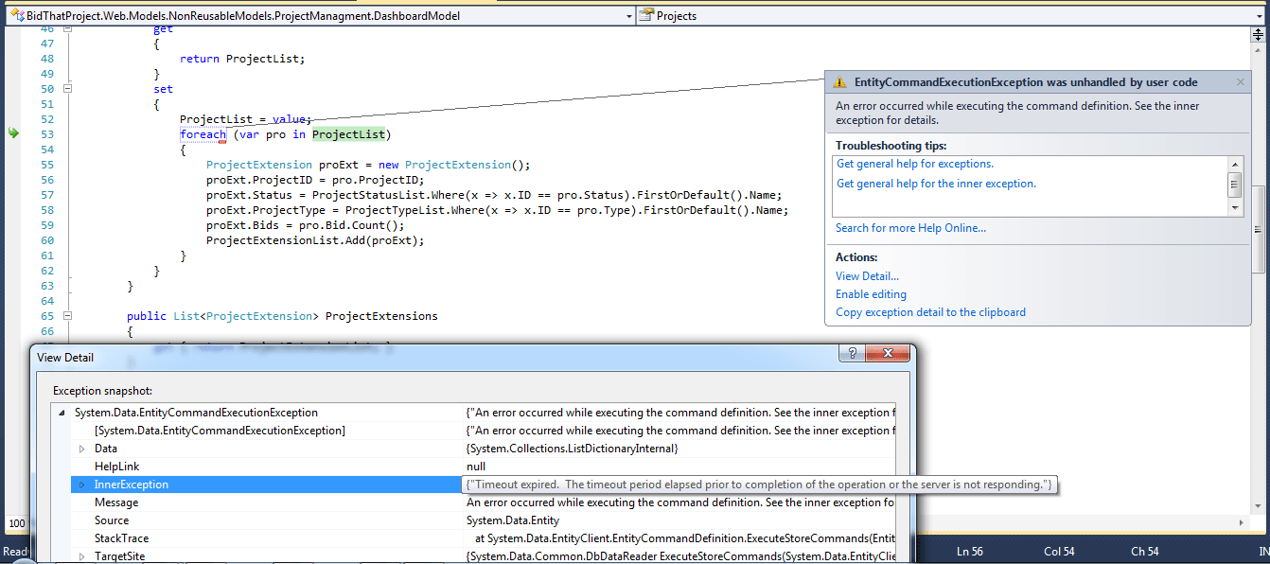Click Copy exception detail to the clipboard
This screenshot has height=564, width=1270.
[x=930, y=312]
